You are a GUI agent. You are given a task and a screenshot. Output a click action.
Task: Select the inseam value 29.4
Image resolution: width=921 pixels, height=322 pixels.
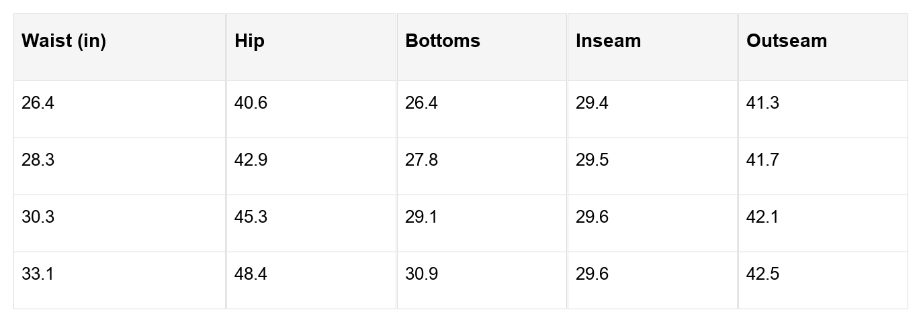click(592, 103)
